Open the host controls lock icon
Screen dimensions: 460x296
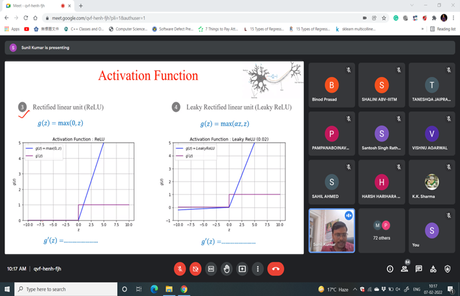[x=448, y=269]
